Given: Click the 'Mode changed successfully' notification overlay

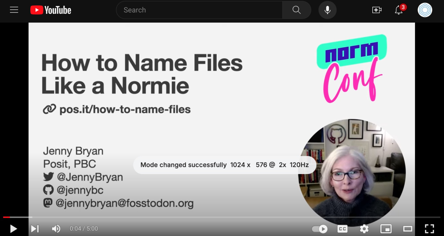Looking at the screenshot, I should pyautogui.click(x=225, y=165).
